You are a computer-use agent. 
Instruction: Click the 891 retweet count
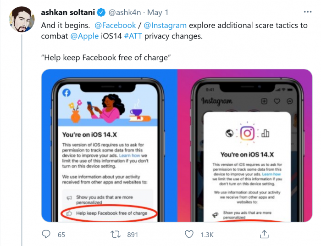tap(133, 235)
